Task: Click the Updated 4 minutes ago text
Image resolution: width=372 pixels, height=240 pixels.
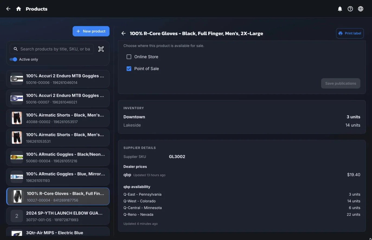Action: 140,224
